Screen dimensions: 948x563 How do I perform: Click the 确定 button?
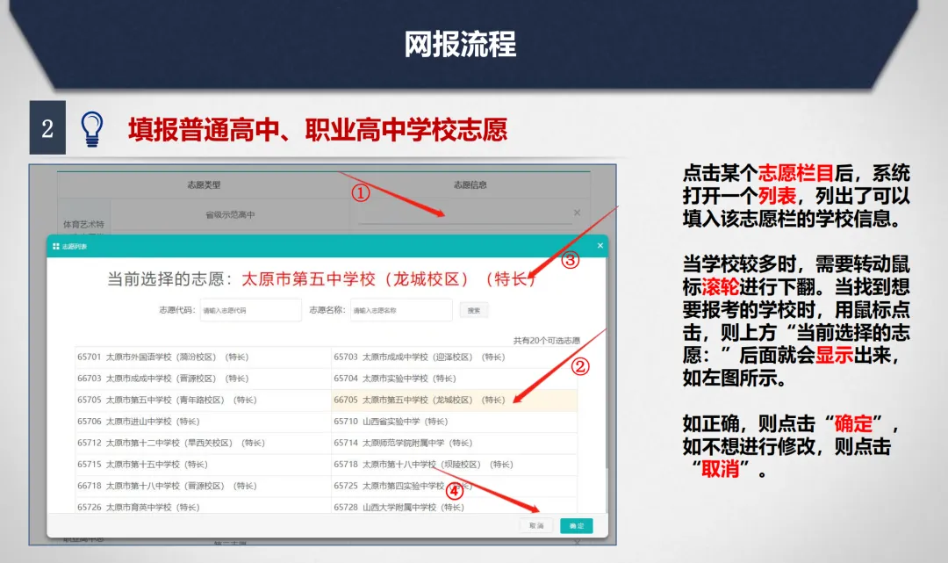coord(576,525)
